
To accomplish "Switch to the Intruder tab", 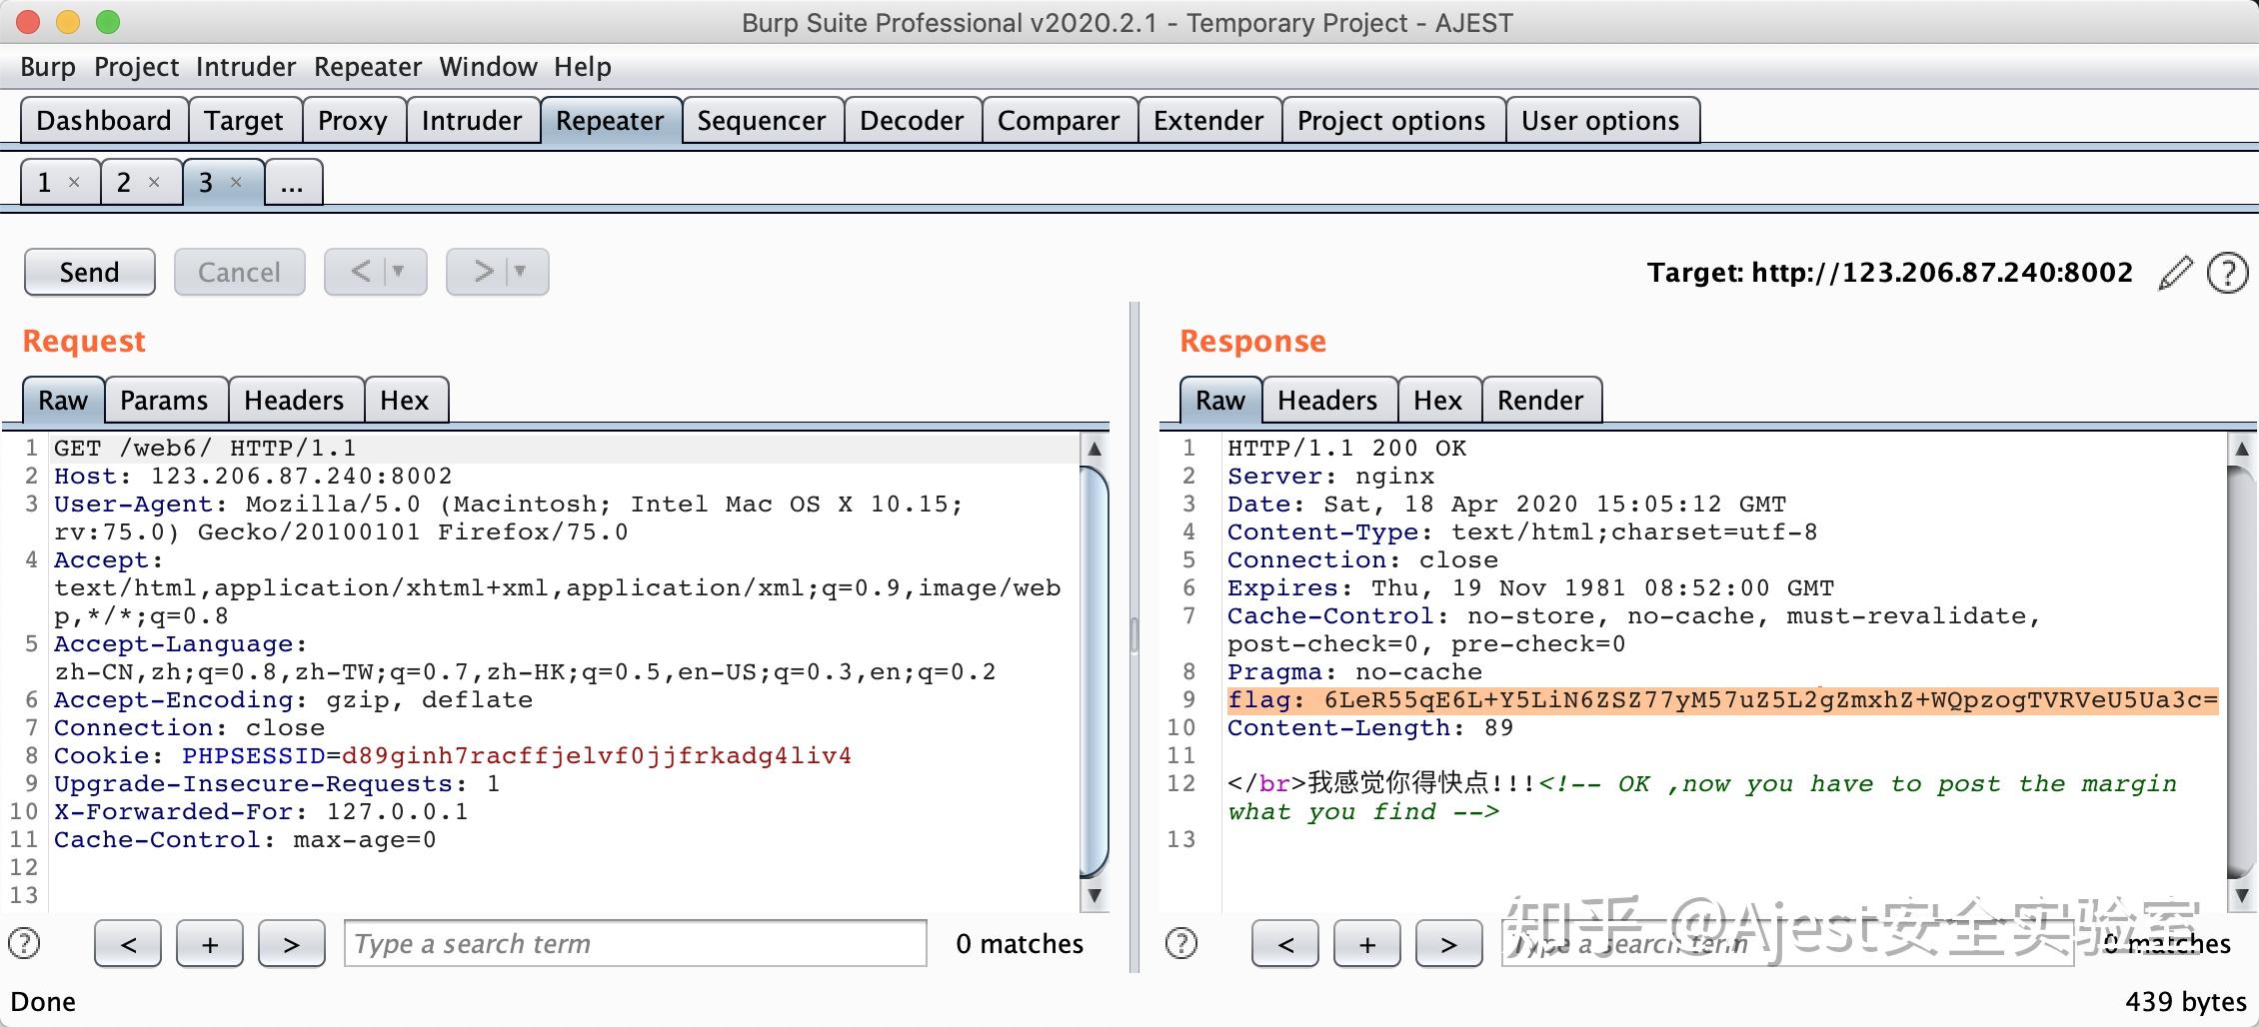I will pos(472,121).
